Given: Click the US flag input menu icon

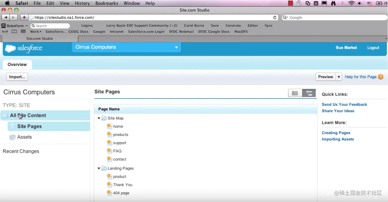Looking at the screenshot, I should coord(370,3).
